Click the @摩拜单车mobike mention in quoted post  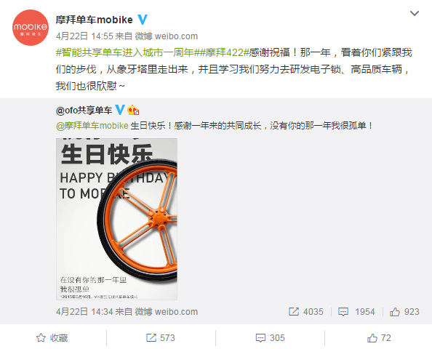point(92,126)
